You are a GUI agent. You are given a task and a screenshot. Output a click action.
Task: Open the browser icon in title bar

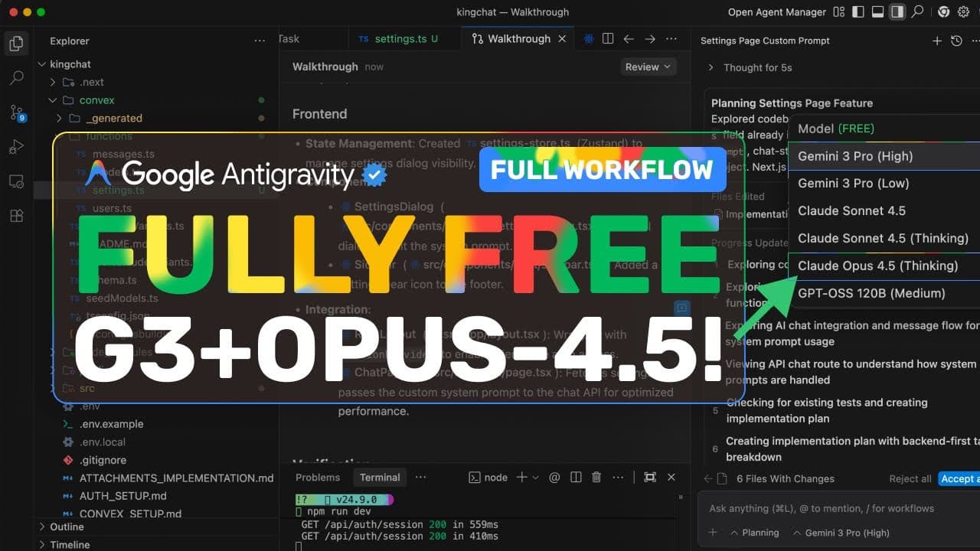tap(944, 12)
